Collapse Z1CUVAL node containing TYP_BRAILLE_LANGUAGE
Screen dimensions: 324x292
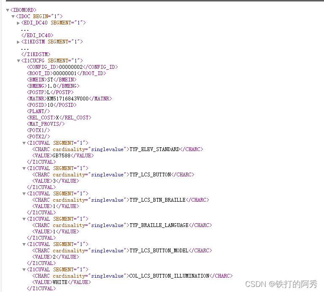point(24,219)
